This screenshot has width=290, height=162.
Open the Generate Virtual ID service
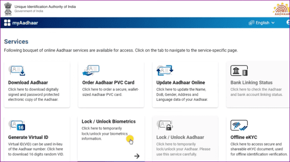[x=37, y=139]
